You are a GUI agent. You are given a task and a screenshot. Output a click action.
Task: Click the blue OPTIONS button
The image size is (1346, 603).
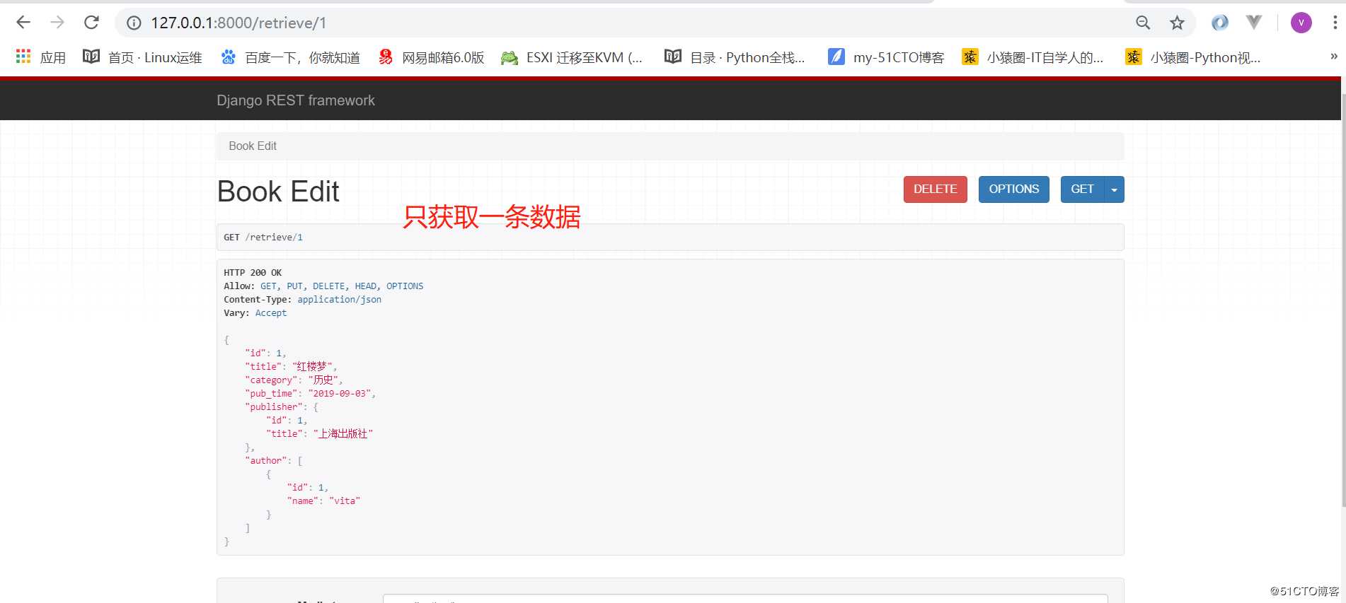1013,189
